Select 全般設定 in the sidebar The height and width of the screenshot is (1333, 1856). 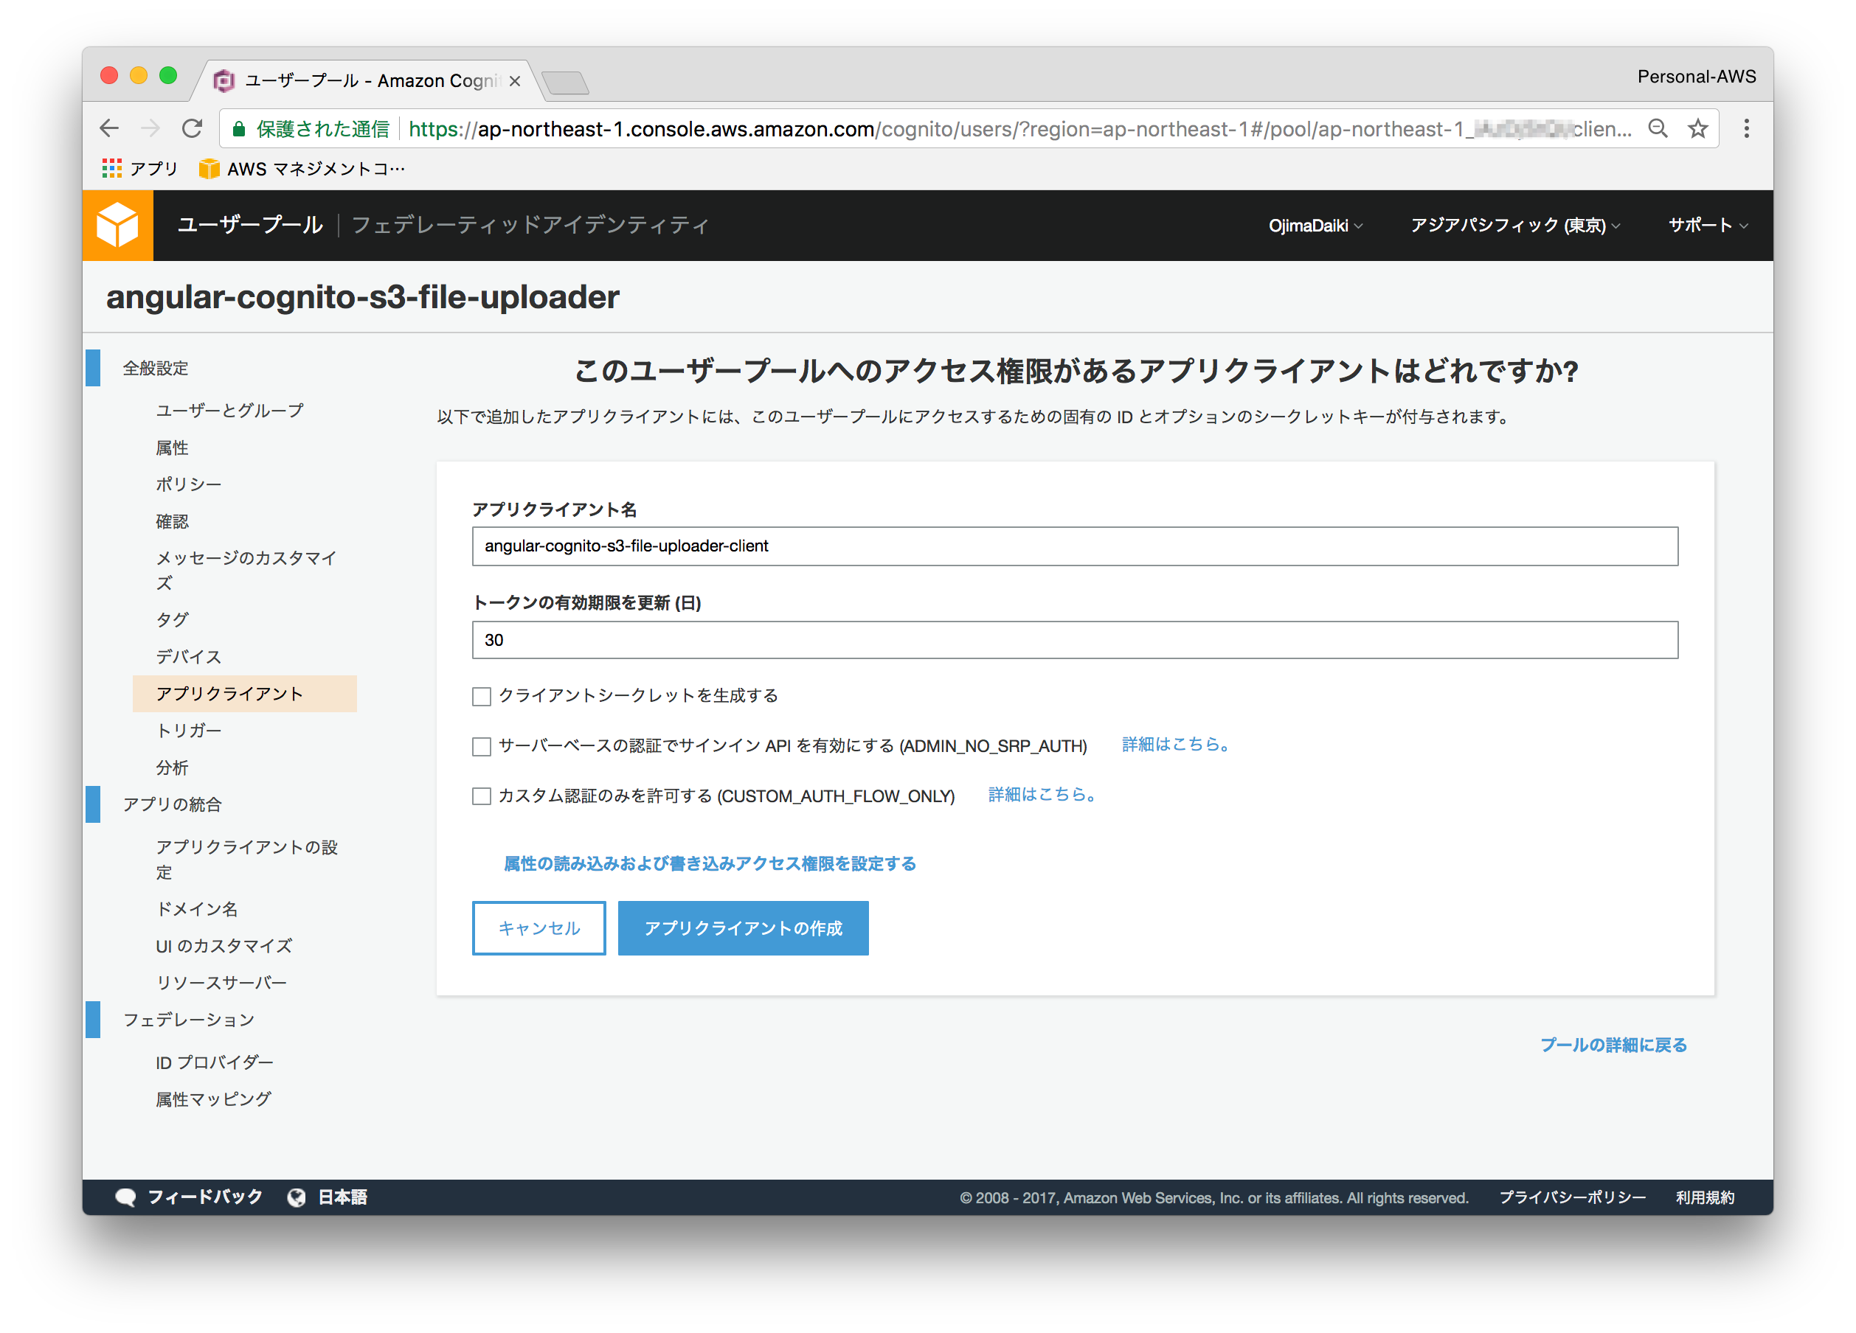[x=156, y=368]
